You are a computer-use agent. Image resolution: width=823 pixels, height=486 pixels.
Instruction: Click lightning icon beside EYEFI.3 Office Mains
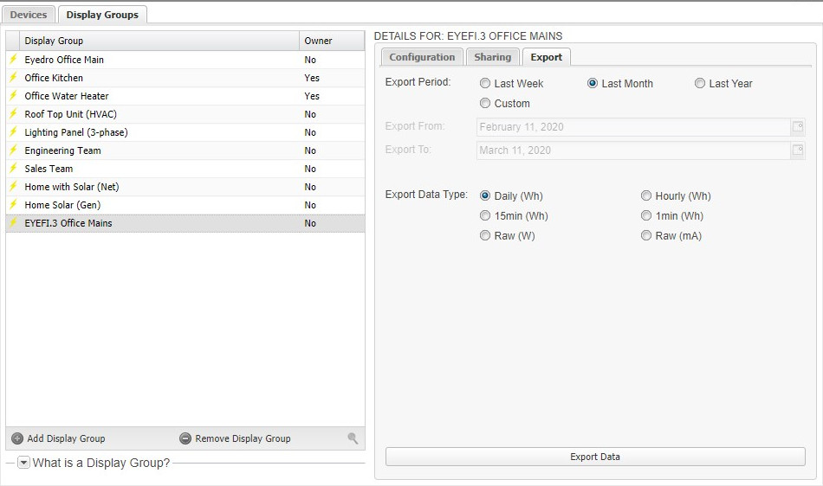pyautogui.click(x=14, y=222)
